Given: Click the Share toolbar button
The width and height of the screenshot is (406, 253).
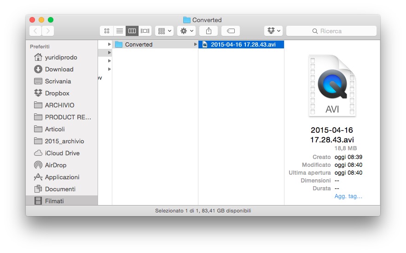Looking at the screenshot, I should click(x=209, y=31).
